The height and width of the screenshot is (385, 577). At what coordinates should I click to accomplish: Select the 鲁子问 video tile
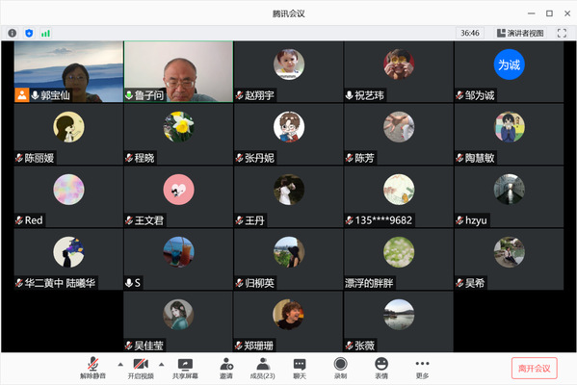[178, 71]
